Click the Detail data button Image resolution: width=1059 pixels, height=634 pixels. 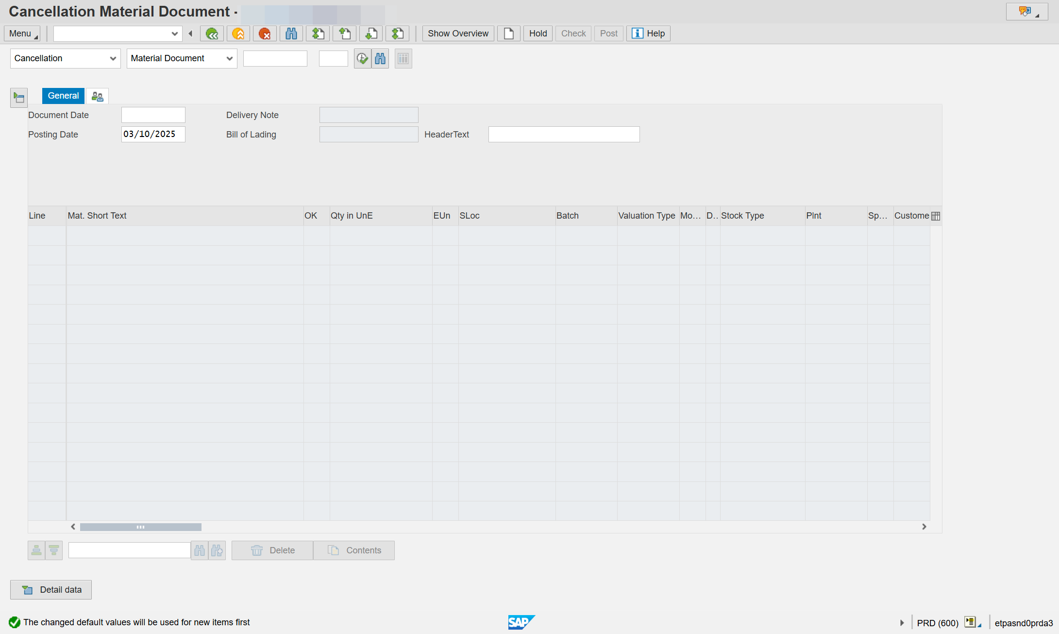51,590
